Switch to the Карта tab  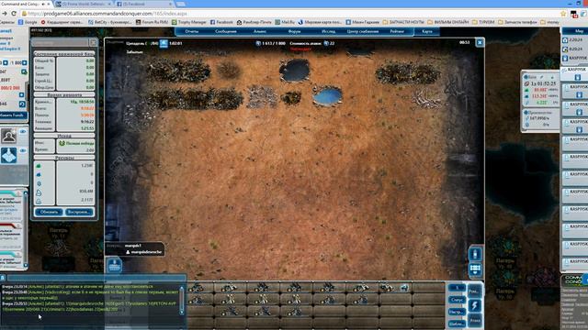click(x=427, y=31)
